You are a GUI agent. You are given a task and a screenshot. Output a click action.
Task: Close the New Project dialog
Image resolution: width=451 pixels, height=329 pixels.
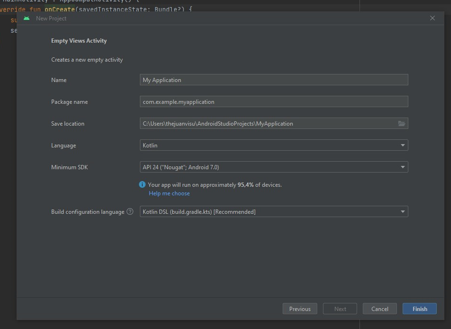click(432, 18)
